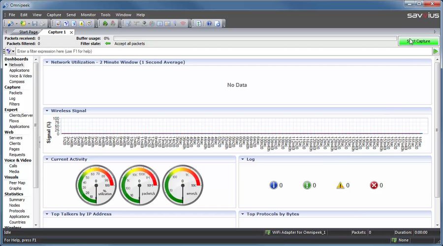Click the yellow warning triangle toolbar icon

tap(82, 24)
